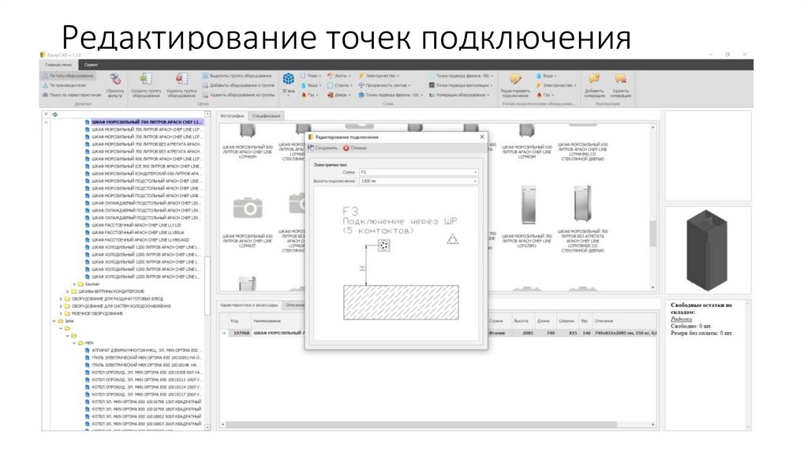Screen dimensions: 808x453
Task: Open the Двери layer dropdown
Action: click(x=339, y=95)
